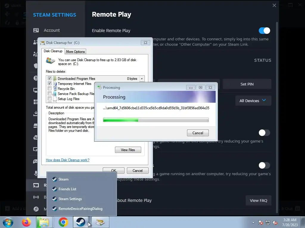Open the clock showing 3:28 AM

(290, 222)
